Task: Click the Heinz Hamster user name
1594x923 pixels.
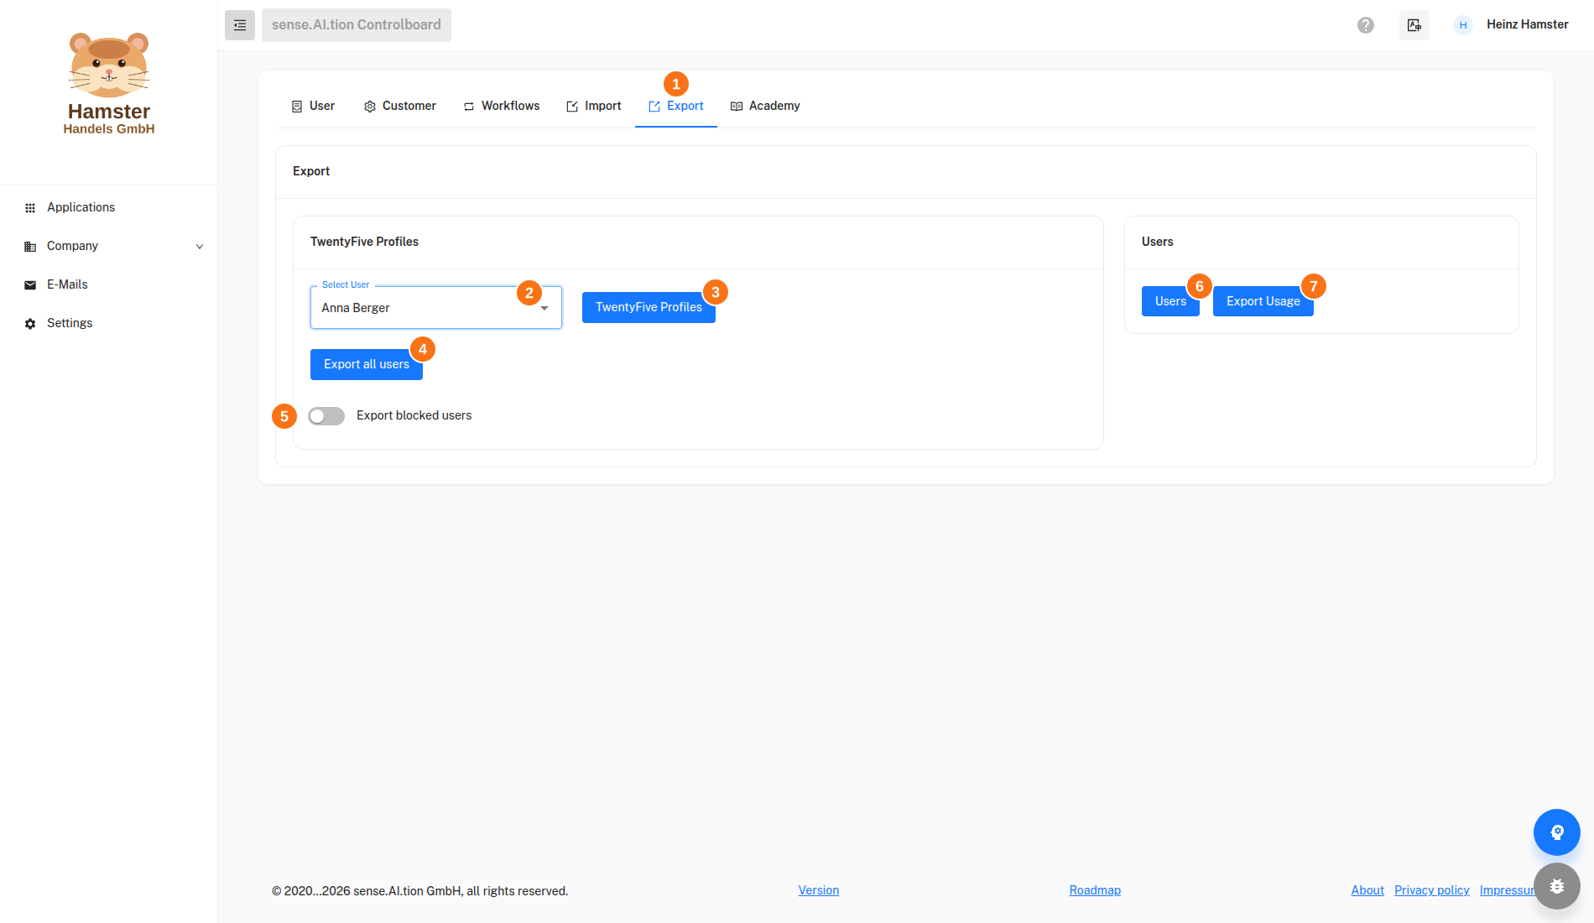Action: click(x=1528, y=25)
